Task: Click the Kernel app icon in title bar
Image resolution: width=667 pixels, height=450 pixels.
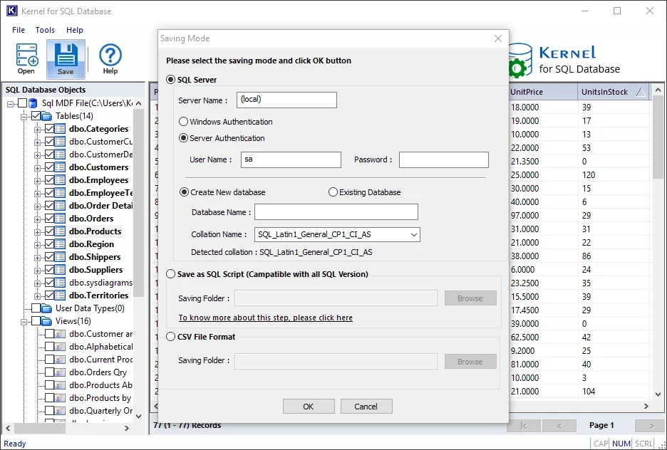Action: point(11,11)
